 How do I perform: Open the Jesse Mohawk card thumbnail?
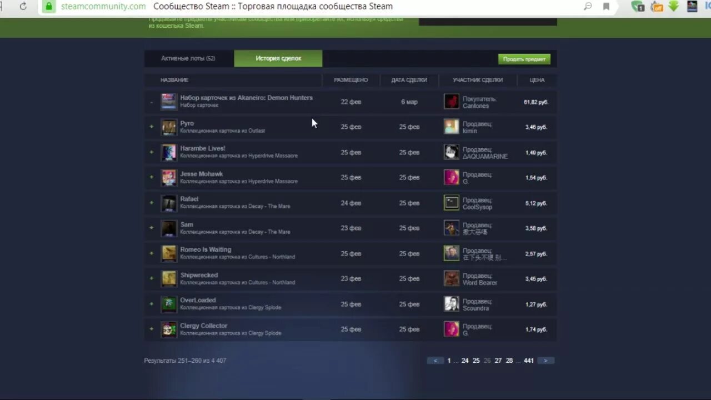coord(169,177)
